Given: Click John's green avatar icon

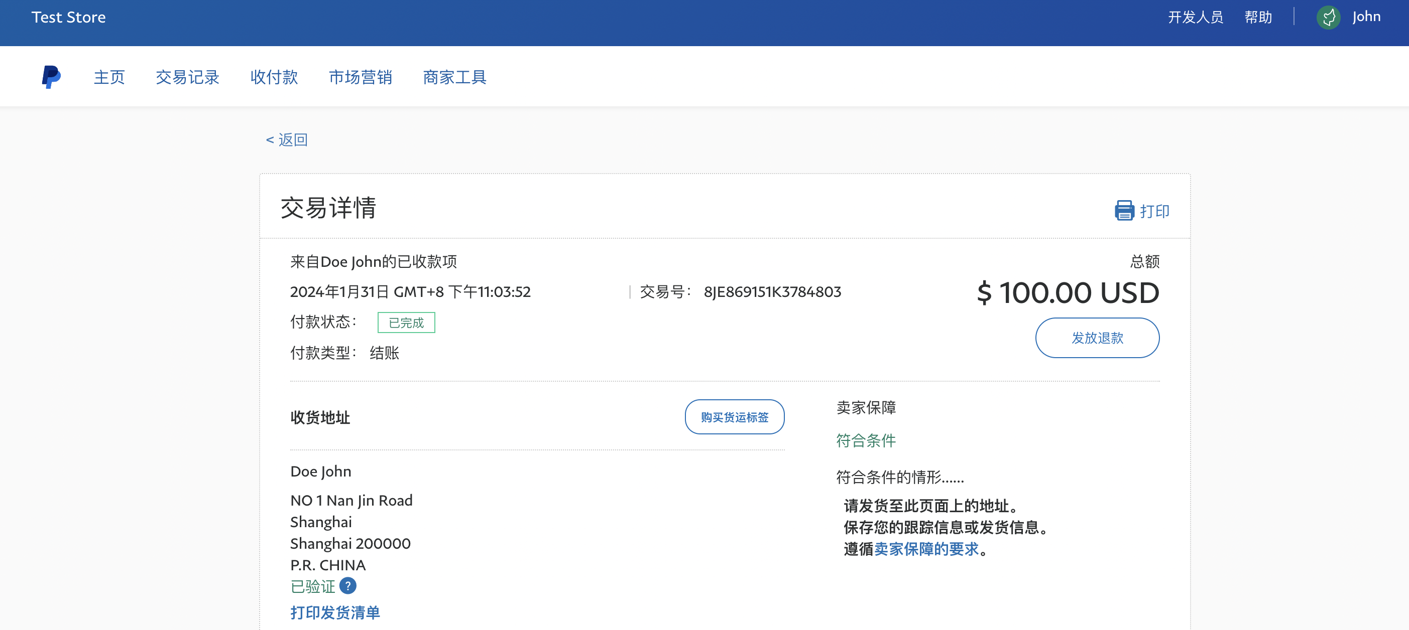Looking at the screenshot, I should 1328,18.
